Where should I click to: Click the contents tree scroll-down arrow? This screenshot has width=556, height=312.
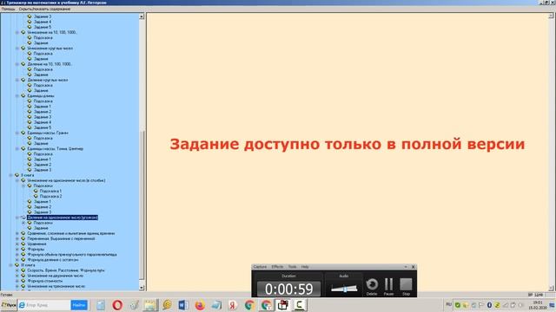pyautogui.click(x=142, y=288)
